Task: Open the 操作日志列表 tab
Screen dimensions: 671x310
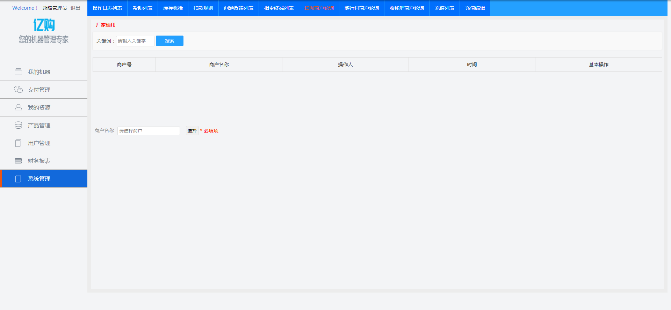Action: [x=107, y=8]
